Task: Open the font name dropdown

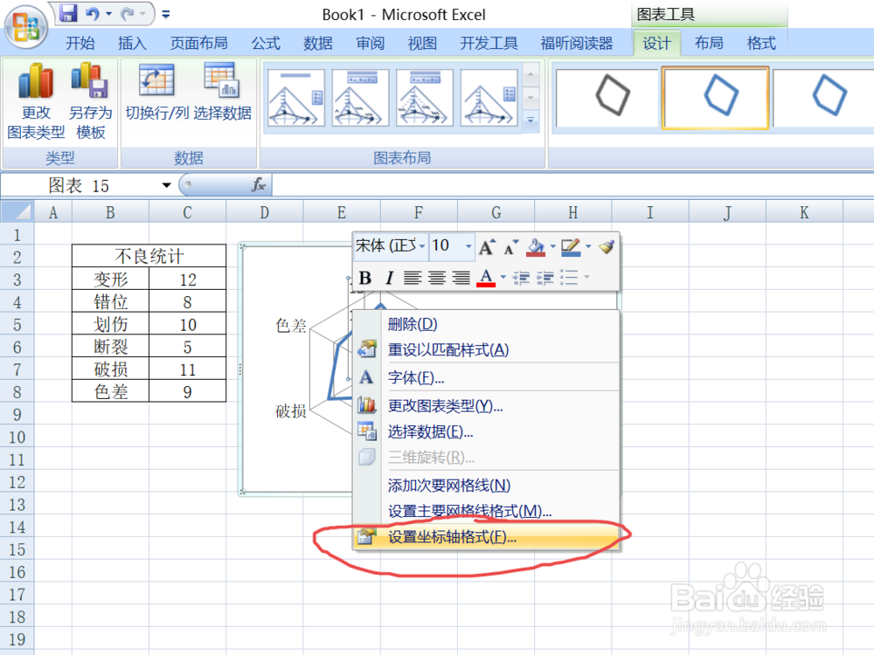Action: (420, 246)
